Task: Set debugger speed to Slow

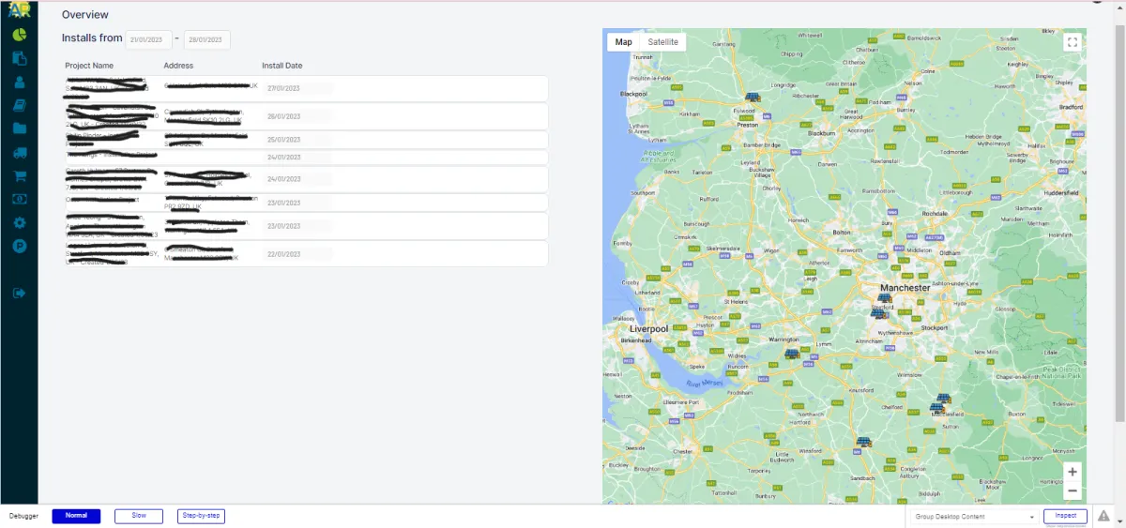Action: click(x=139, y=516)
